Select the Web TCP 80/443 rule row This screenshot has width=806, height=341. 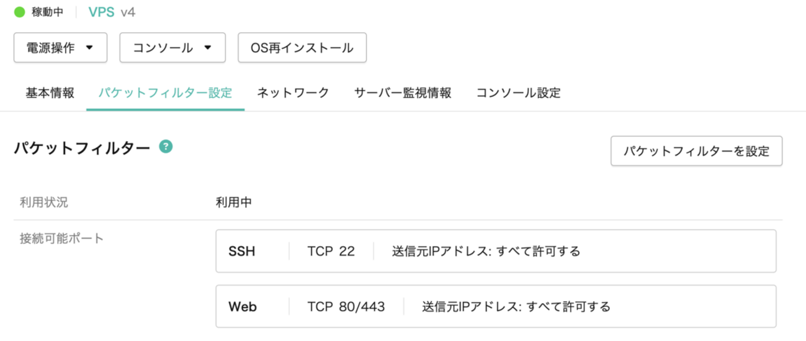(x=496, y=306)
